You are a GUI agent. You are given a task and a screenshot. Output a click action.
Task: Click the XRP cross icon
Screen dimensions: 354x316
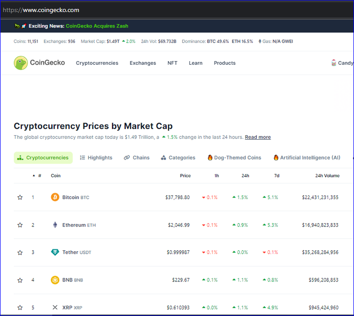click(x=55, y=307)
